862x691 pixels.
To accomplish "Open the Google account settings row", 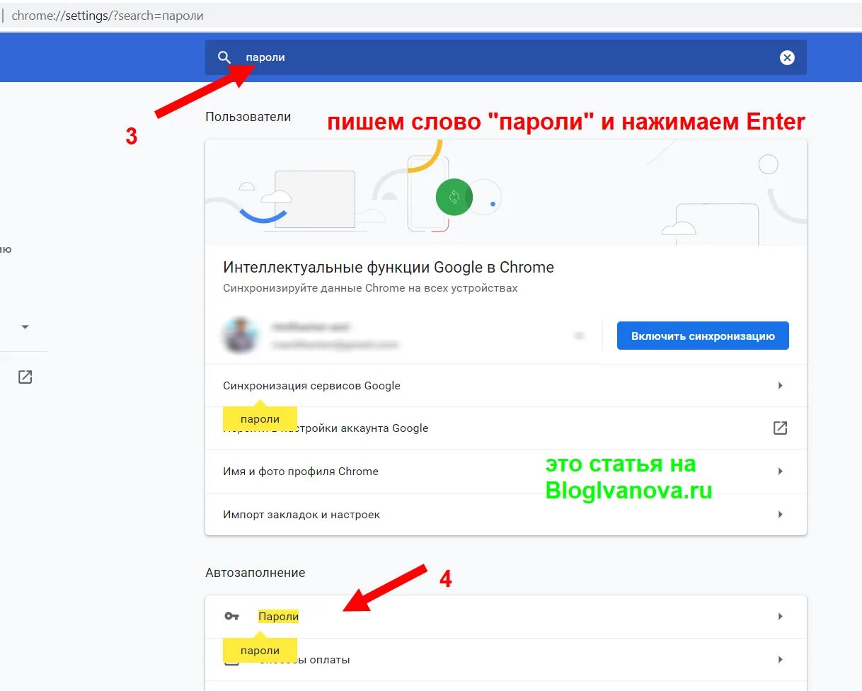I will coord(506,428).
